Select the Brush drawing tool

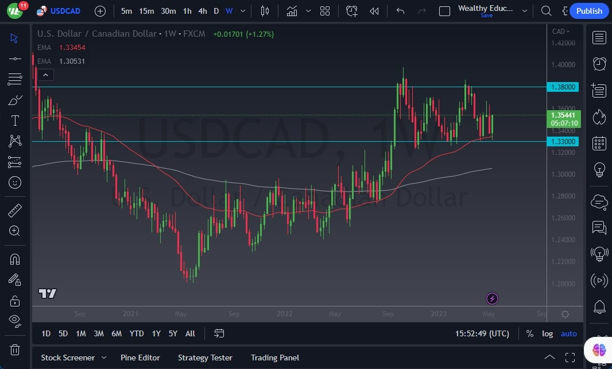14,99
